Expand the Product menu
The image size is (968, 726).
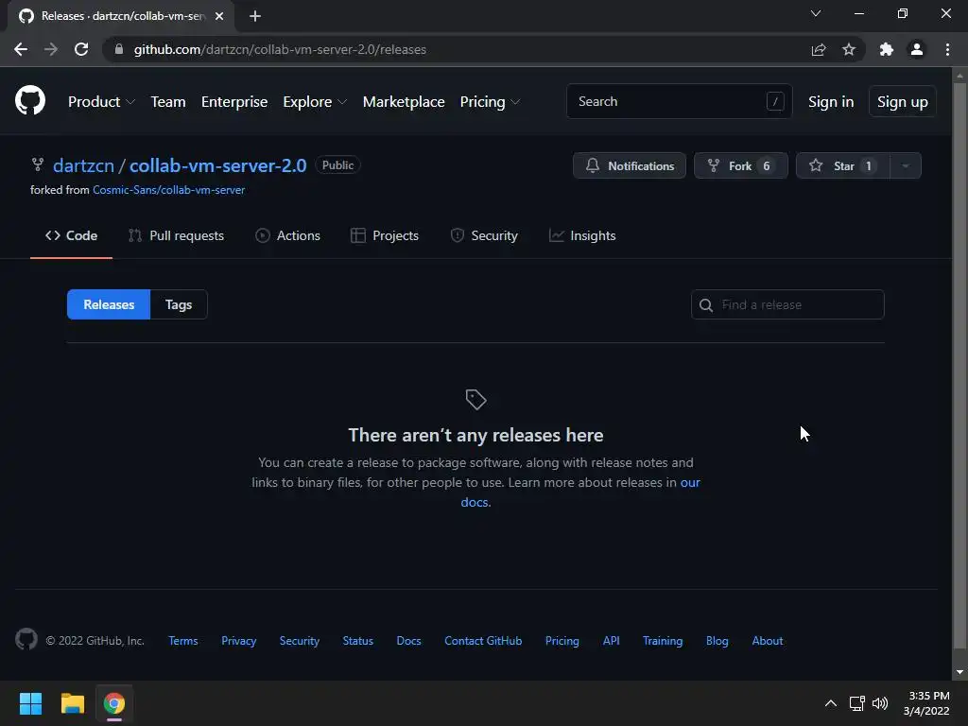point(101,102)
